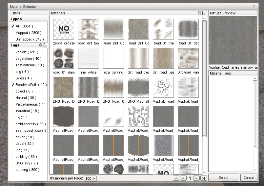
Task: Select the dirt_road_bas material thumbnail
Action: point(163,58)
